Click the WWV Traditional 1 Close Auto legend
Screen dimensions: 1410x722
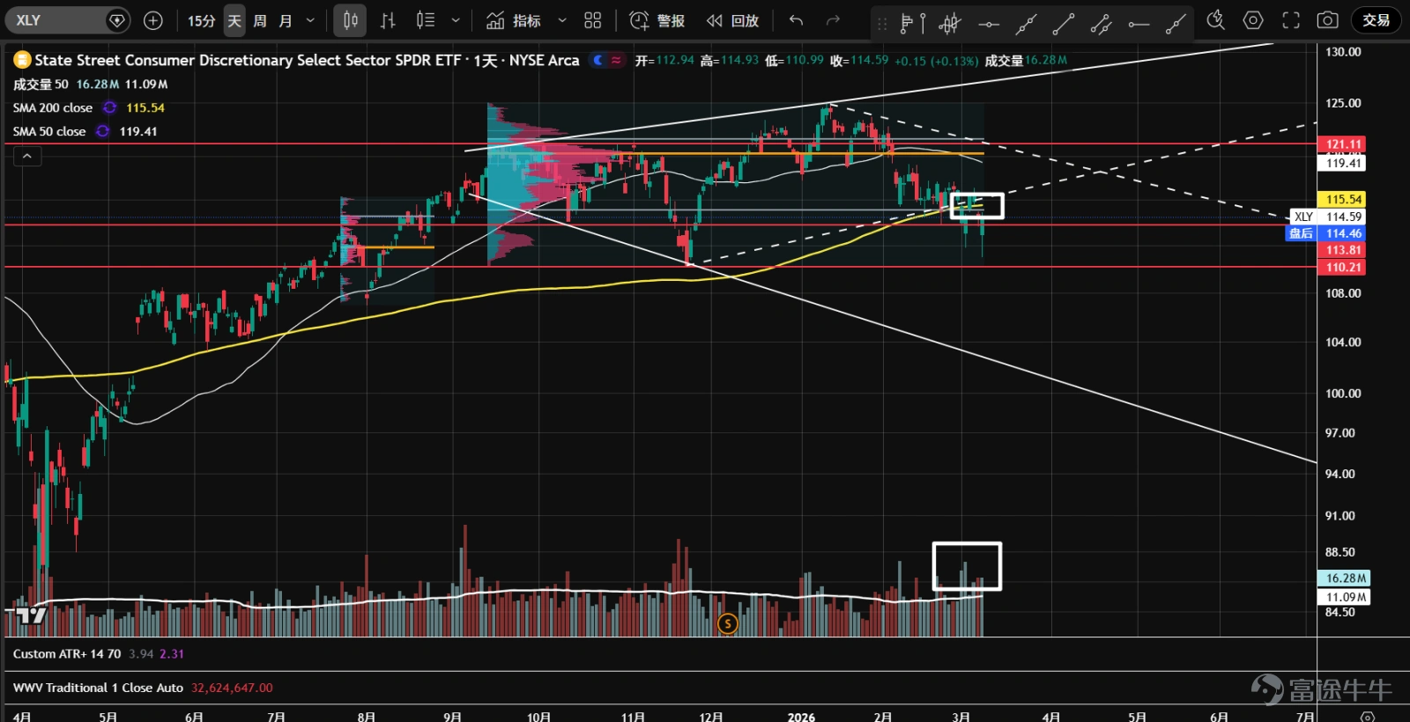(98, 688)
